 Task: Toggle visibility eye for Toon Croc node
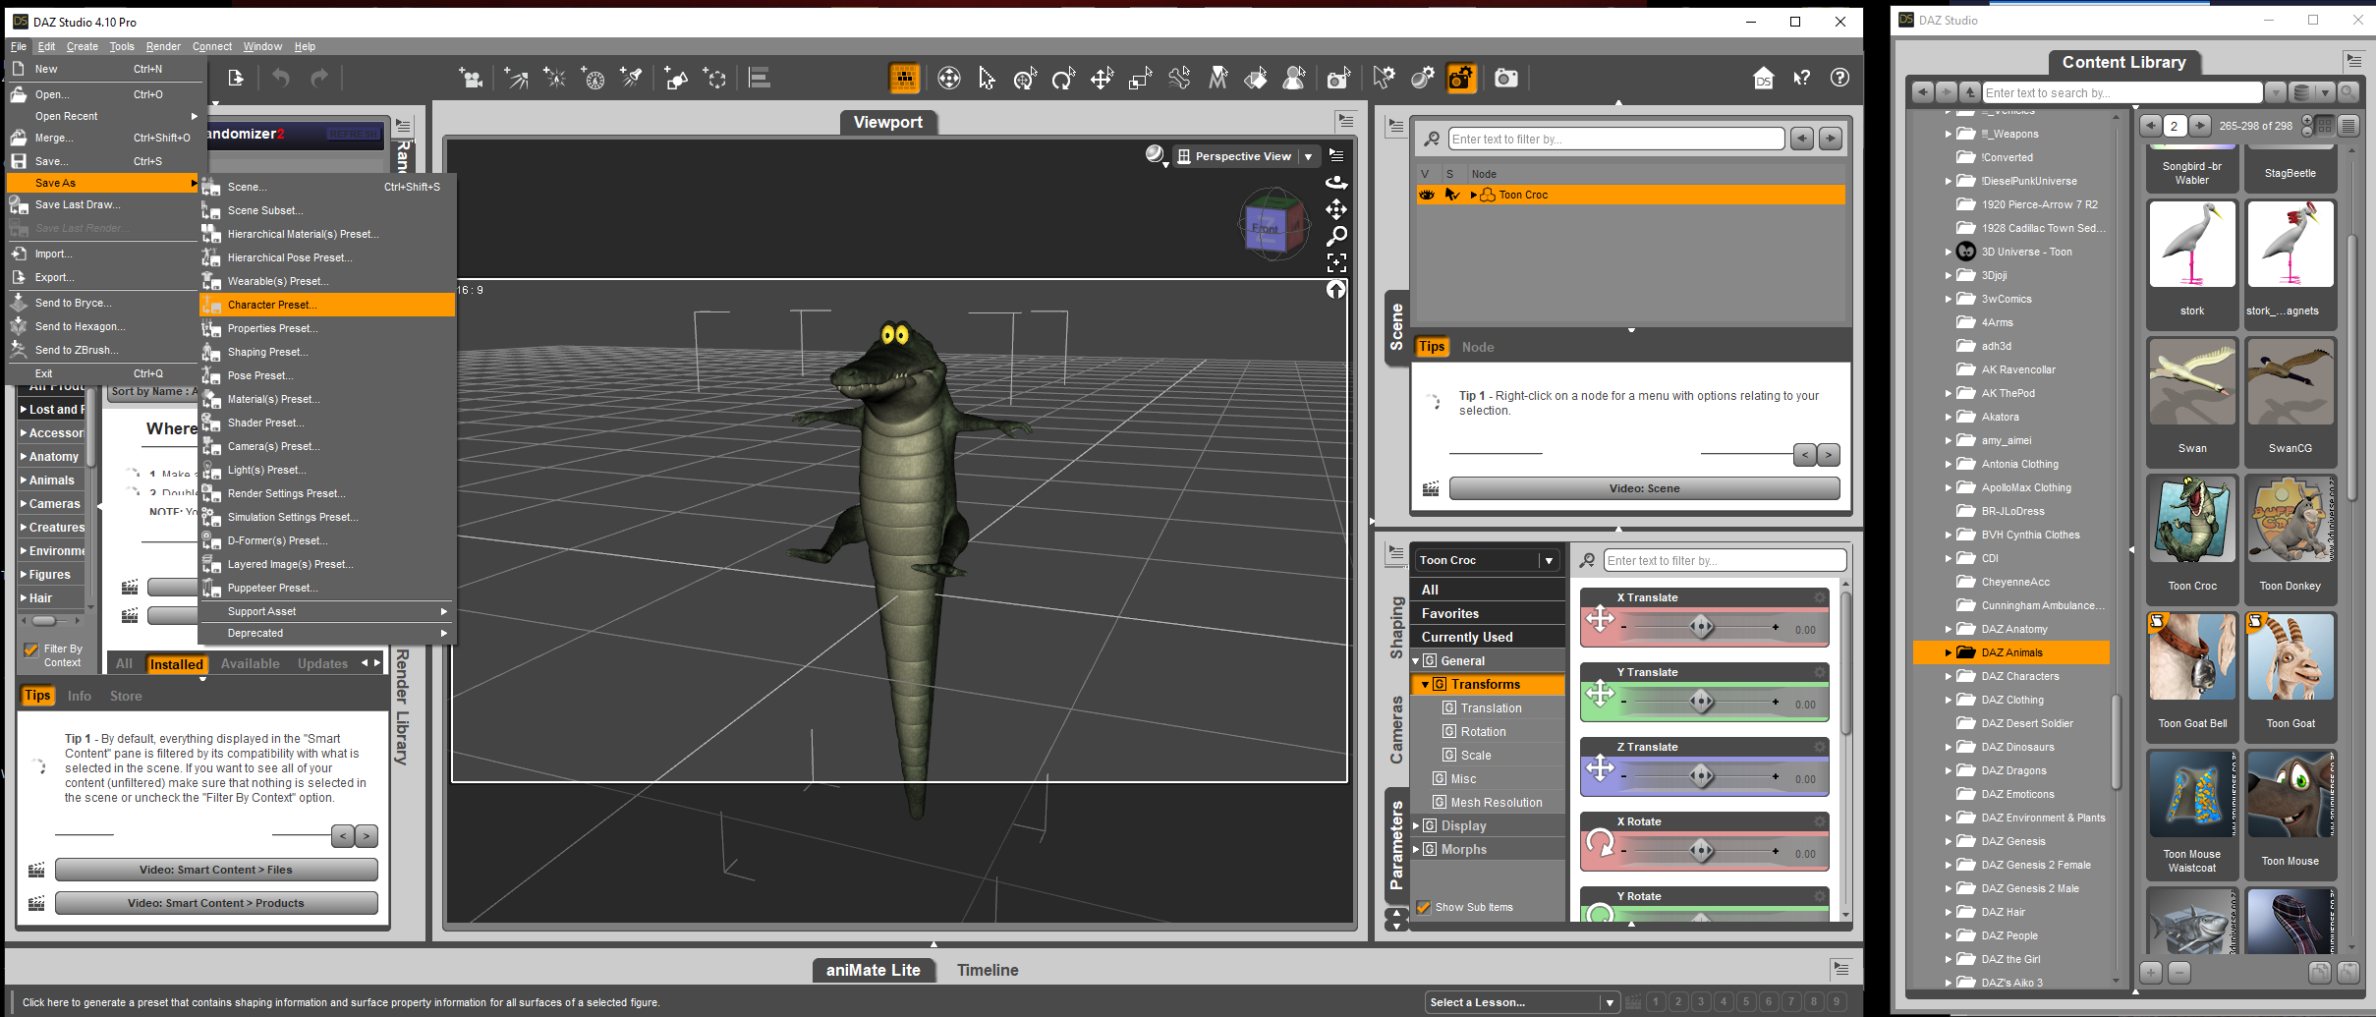pos(1426,195)
